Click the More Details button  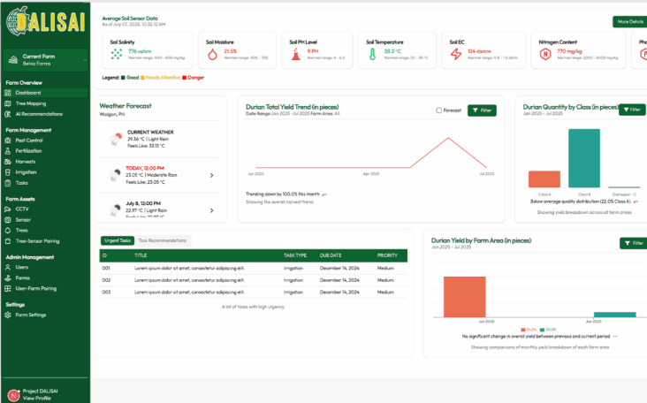point(628,21)
